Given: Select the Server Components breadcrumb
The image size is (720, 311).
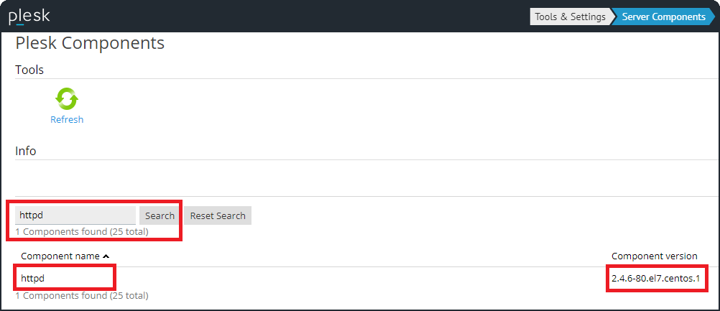Looking at the screenshot, I should click(x=663, y=17).
